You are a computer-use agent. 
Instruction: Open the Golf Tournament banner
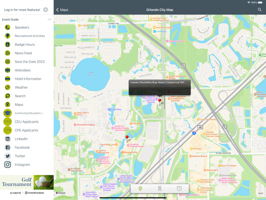tap(27, 182)
